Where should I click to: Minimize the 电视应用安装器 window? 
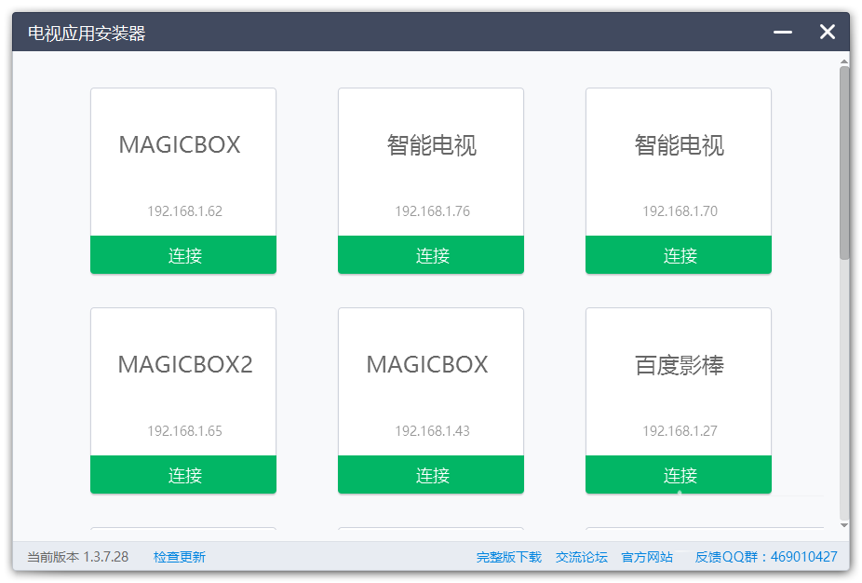pyautogui.click(x=782, y=33)
